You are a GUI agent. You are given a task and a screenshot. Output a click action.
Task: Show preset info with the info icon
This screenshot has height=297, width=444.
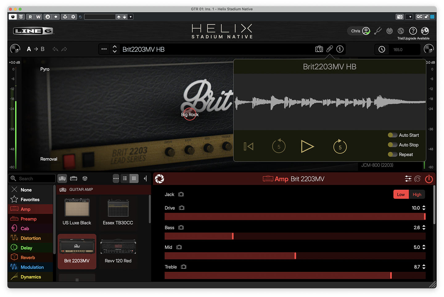pyautogui.click(x=340, y=49)
